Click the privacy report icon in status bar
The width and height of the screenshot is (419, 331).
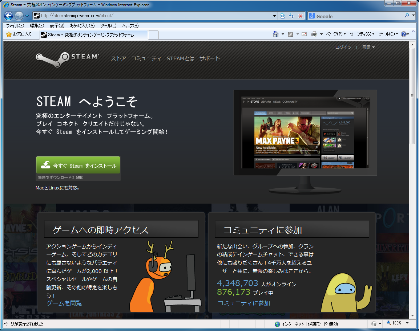coord(374,324)
